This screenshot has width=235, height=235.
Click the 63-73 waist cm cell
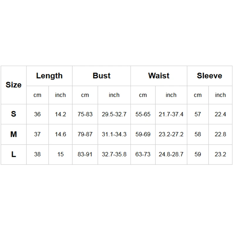(143, 154)
